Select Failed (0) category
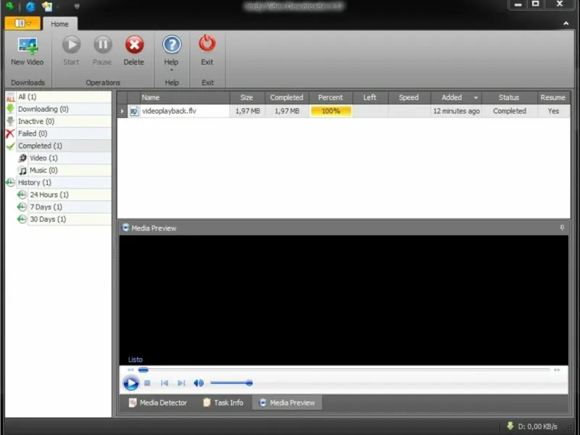This screenshot has width=580, height=435. pyautogui.click(x=59, y=133)
